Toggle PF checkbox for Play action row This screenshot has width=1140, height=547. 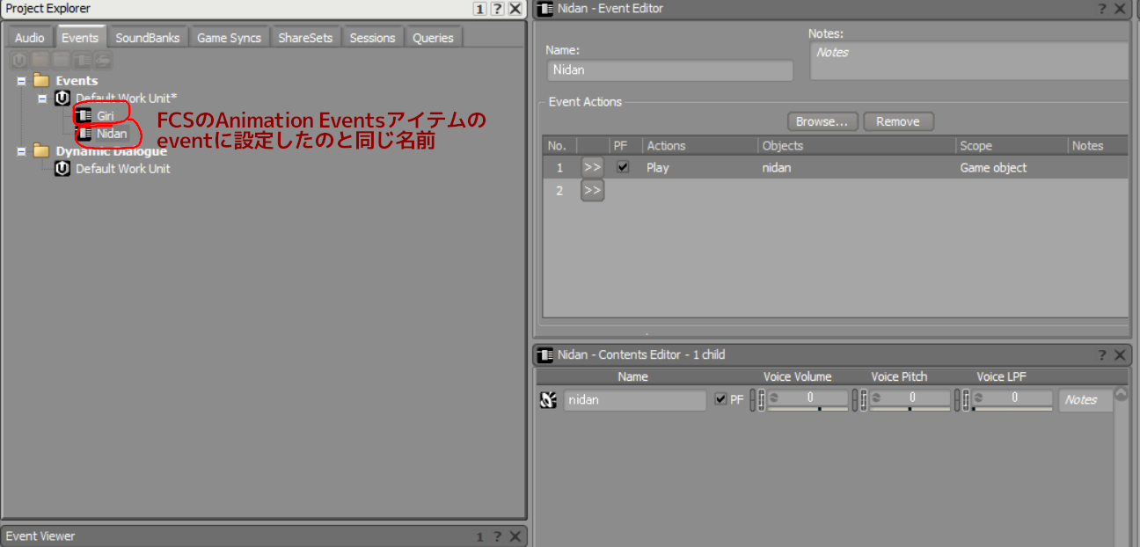pos(623,167)
